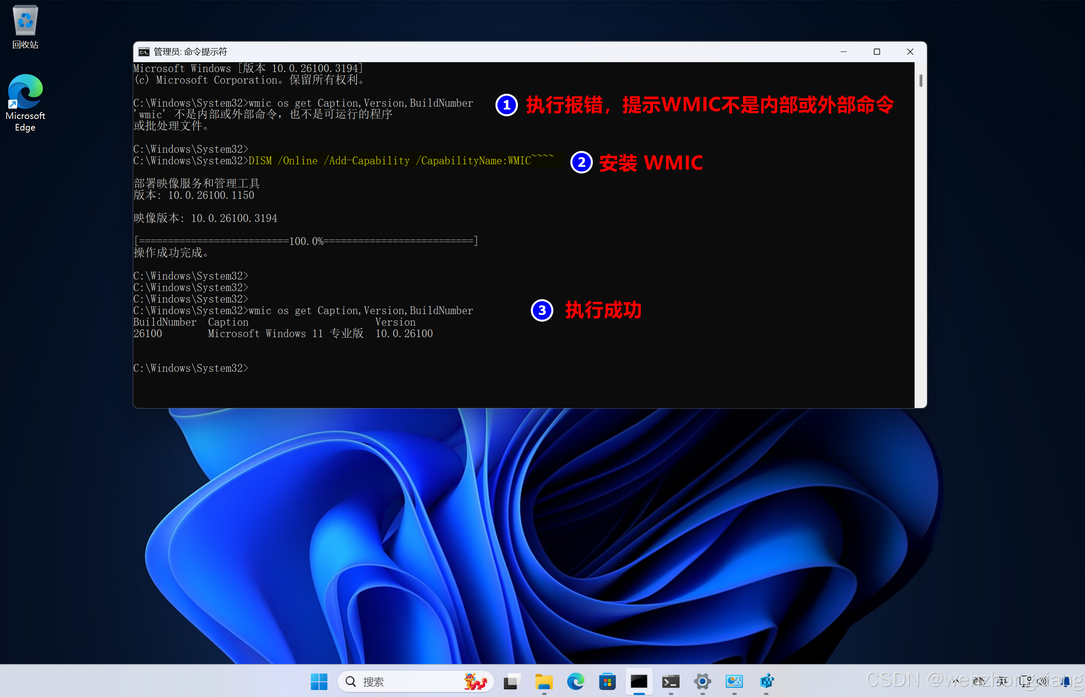
Task: Open the Windows Start menu
Action: (319, 682)
